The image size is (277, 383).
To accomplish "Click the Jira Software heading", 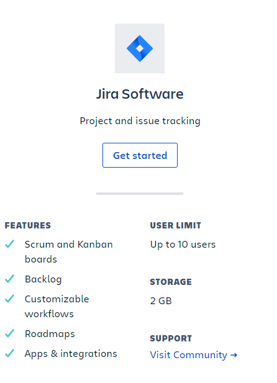I will point(140,94).
